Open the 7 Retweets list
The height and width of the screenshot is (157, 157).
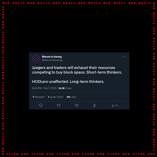point(39,97)
